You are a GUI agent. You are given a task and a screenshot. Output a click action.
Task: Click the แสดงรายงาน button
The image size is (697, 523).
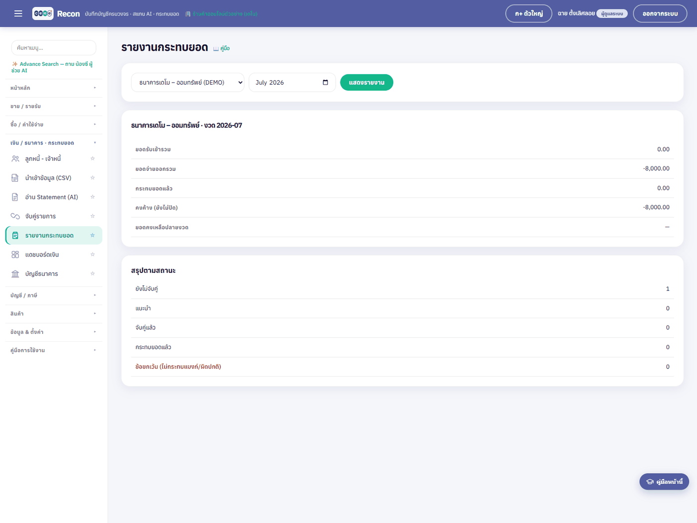tap(366, 82)
